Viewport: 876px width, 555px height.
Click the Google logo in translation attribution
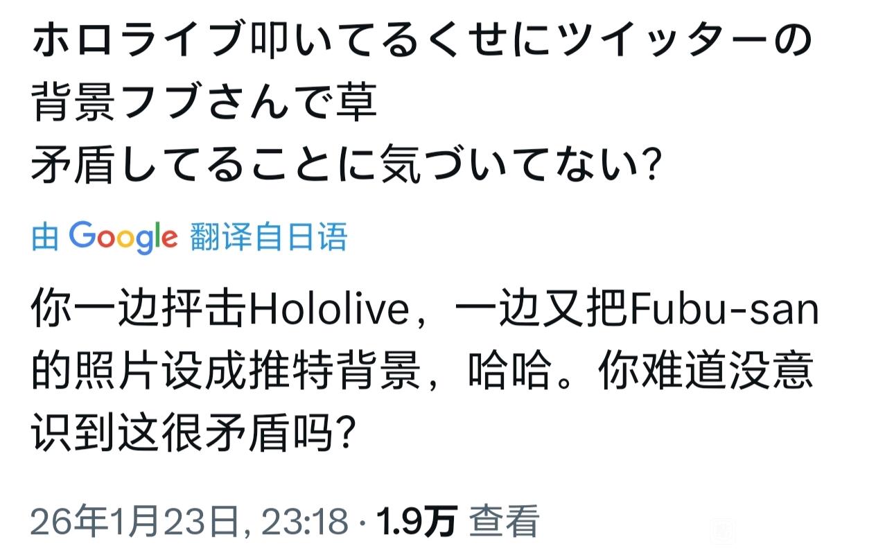[x=123, y=238]
